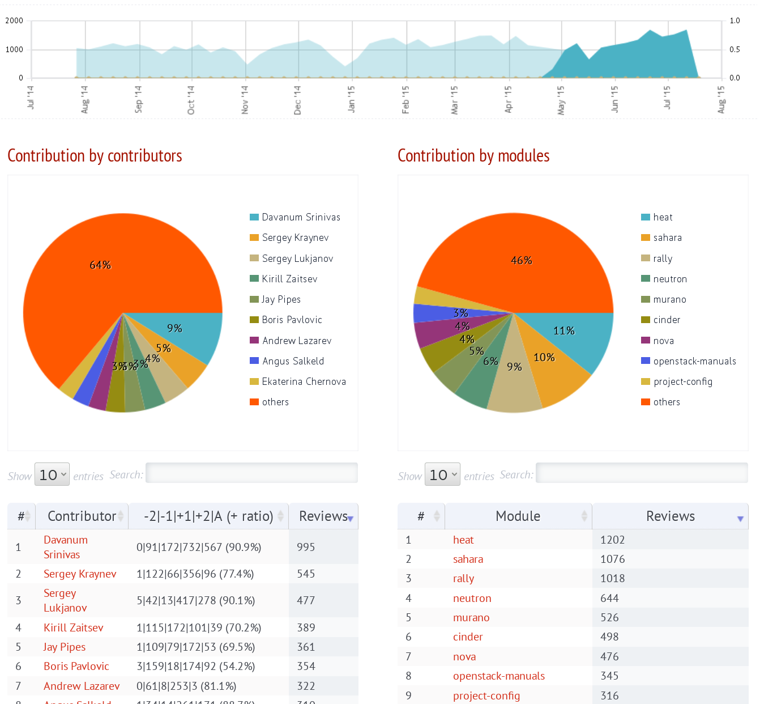The image size is (760, 704).
Task: Click sort arrows in modules # column
Action: pos(436,516)
